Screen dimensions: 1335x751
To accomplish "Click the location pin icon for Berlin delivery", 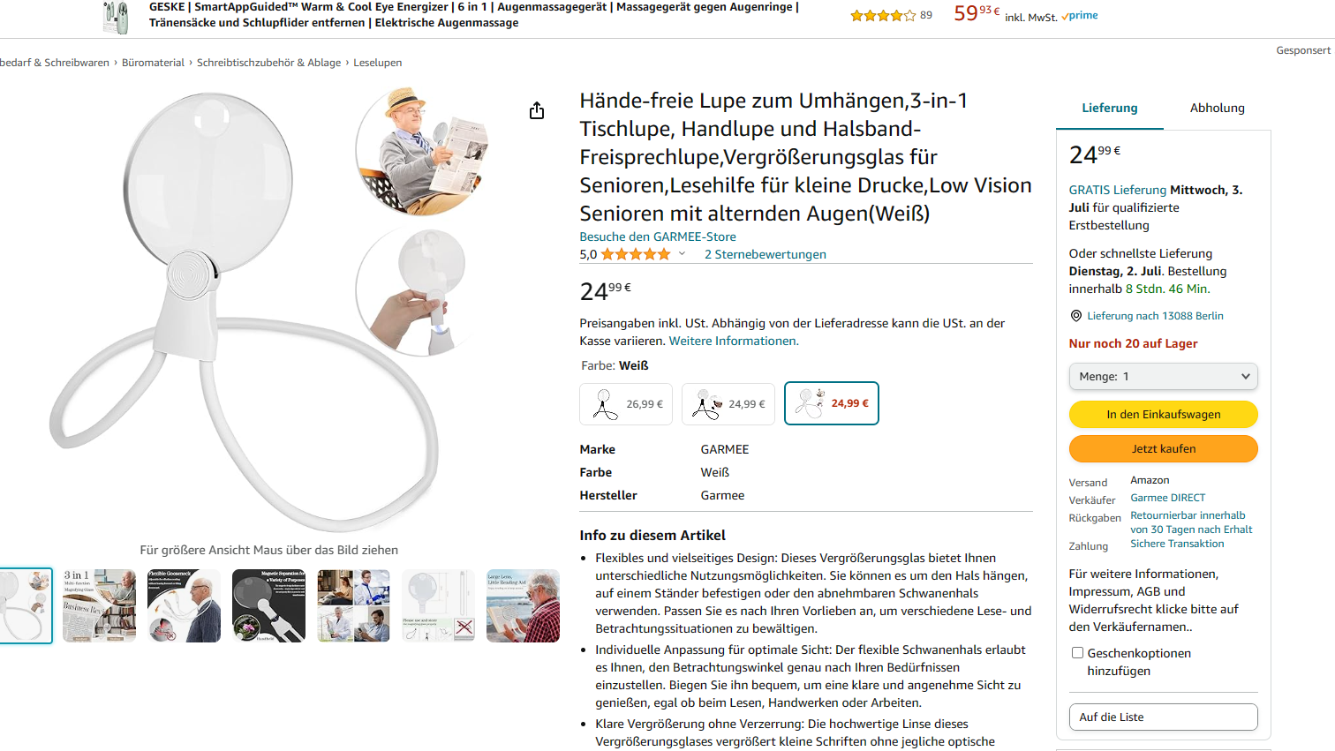I will tap(1075, 316).
